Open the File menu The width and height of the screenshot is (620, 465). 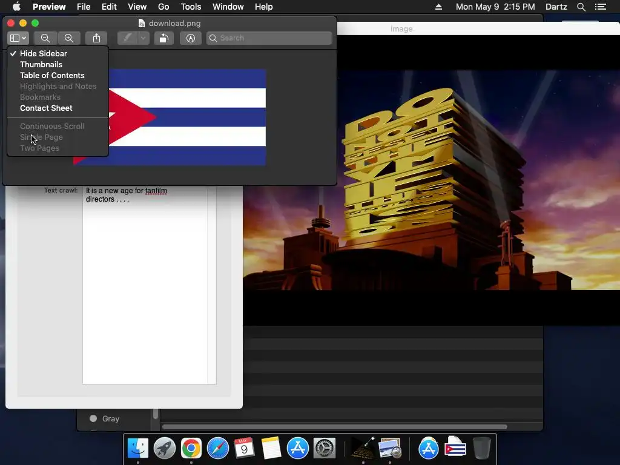pos(84,7)
